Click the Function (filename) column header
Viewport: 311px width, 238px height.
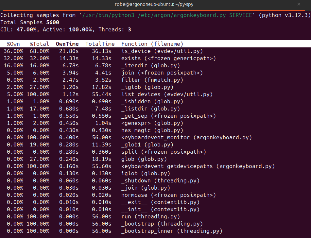[x=152, y=44]
